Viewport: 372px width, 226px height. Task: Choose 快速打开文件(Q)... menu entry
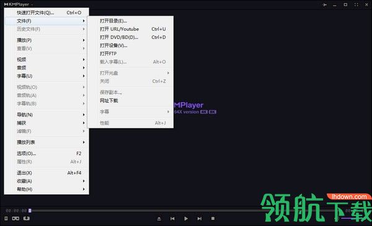46,13
